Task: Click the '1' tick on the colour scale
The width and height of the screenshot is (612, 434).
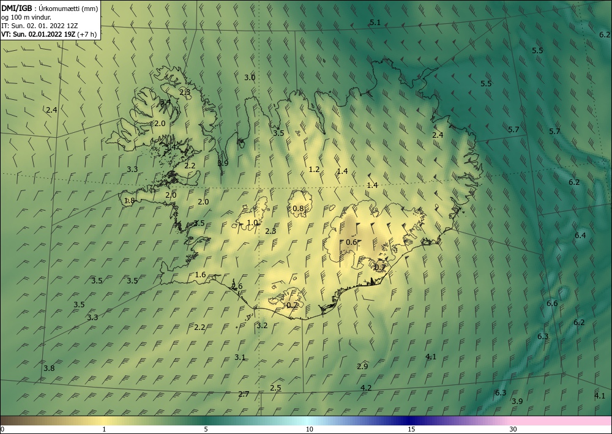Action: pyautogui.click(x=104, y=430)
